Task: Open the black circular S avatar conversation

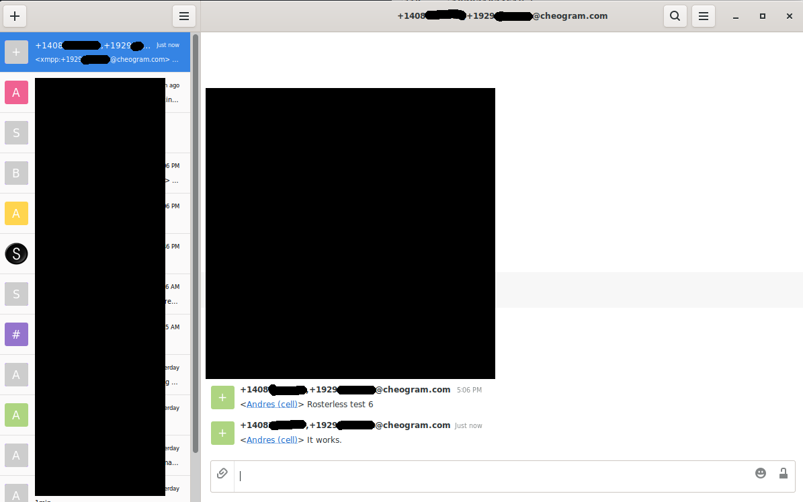Action: [16, 253]
